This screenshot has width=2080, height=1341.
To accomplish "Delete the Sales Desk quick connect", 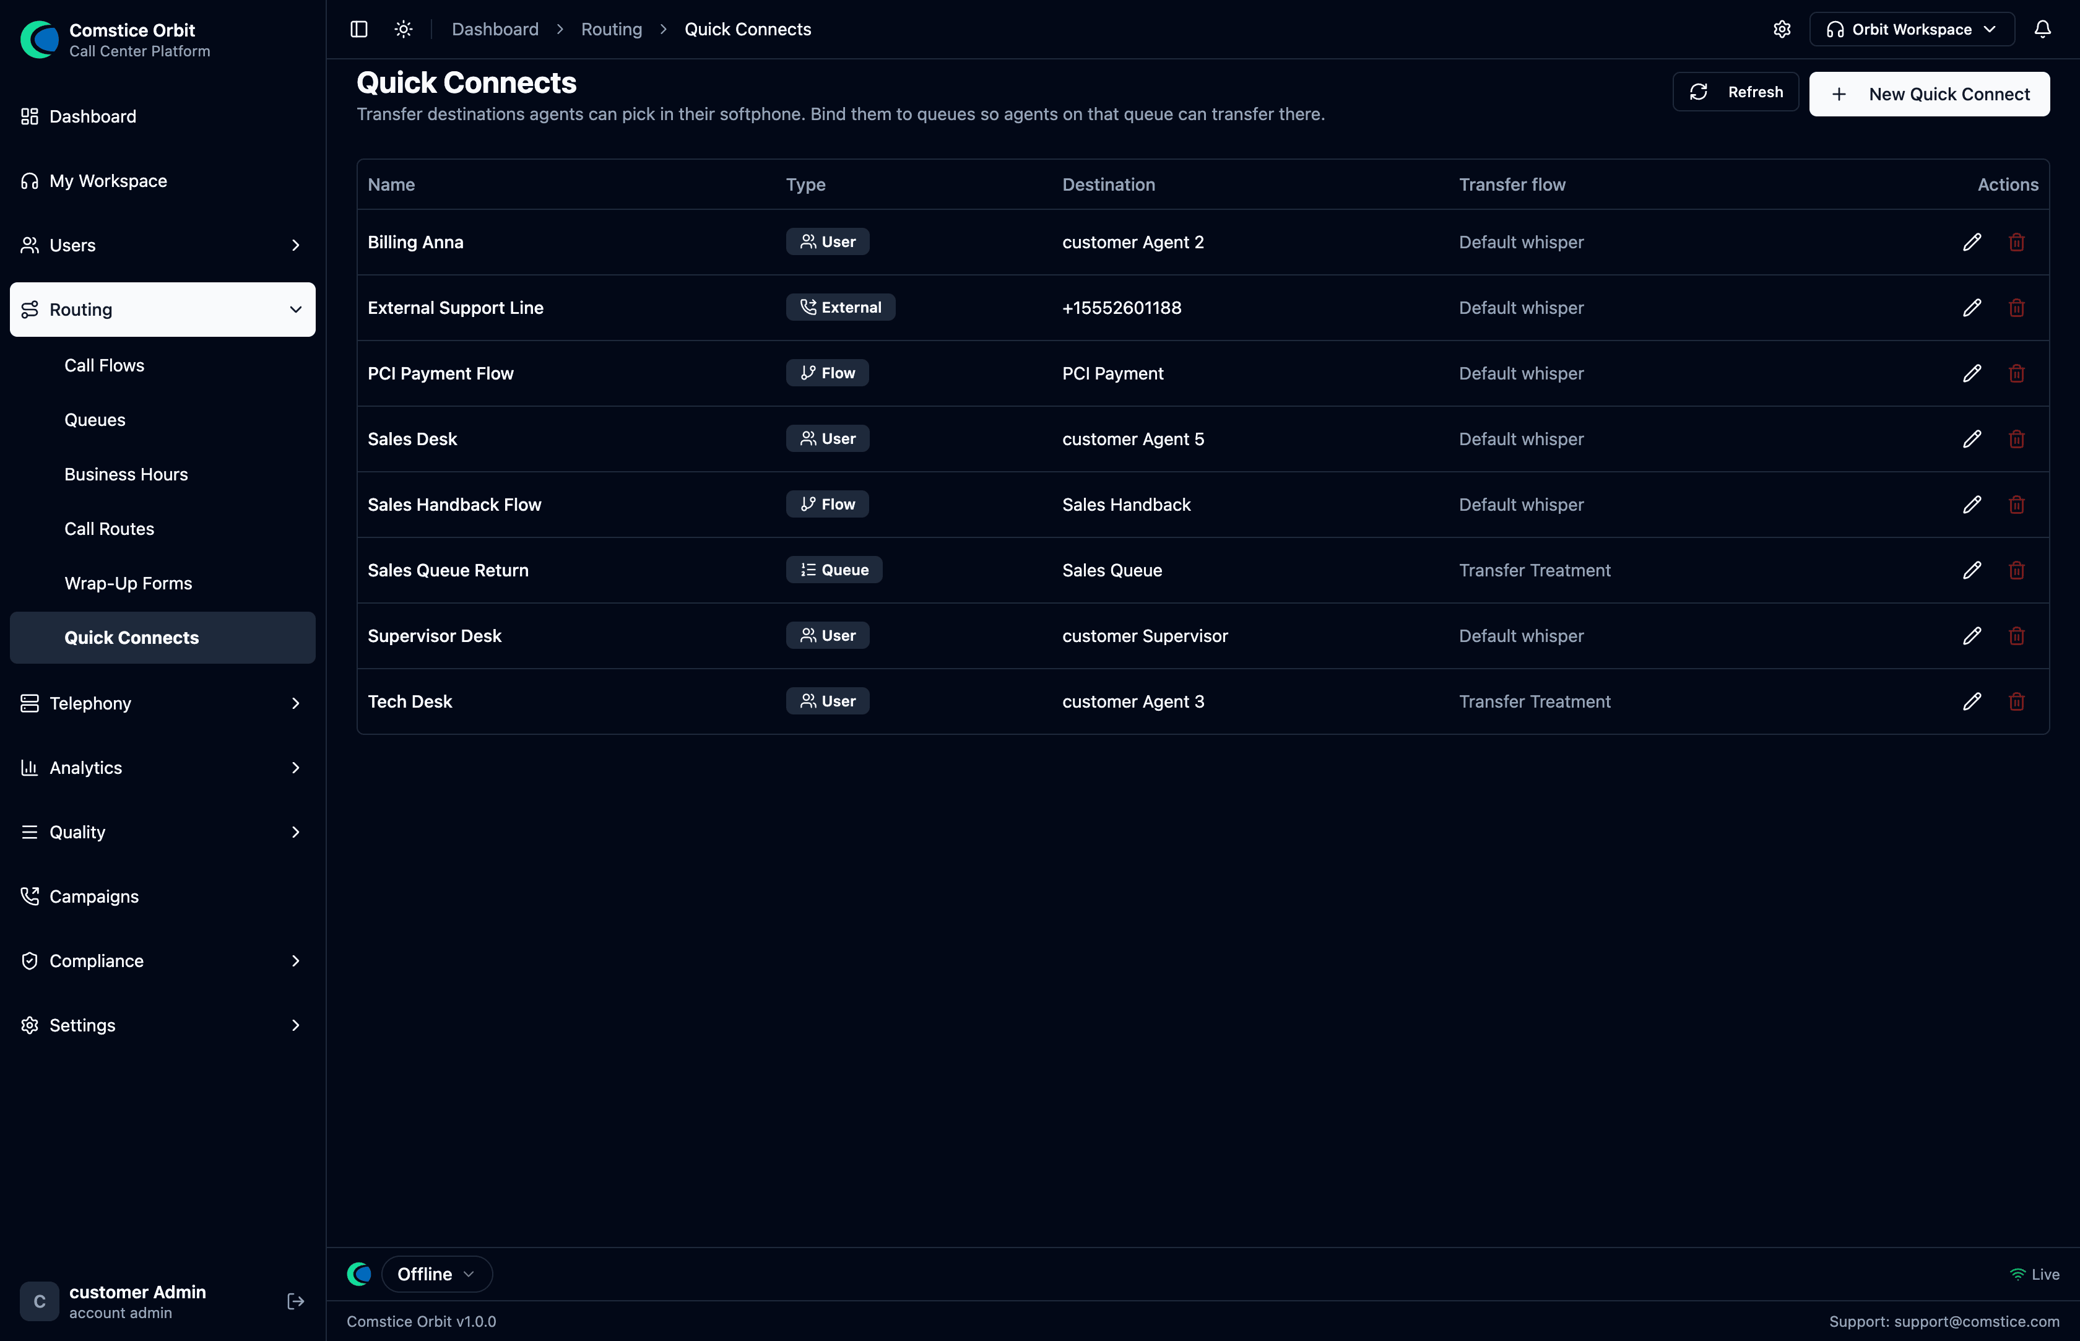I will pos(2016,439).
